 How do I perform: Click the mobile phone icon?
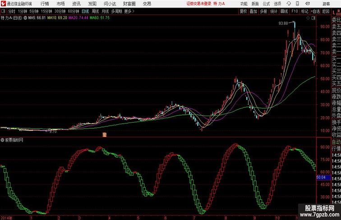tap(297, 4)
